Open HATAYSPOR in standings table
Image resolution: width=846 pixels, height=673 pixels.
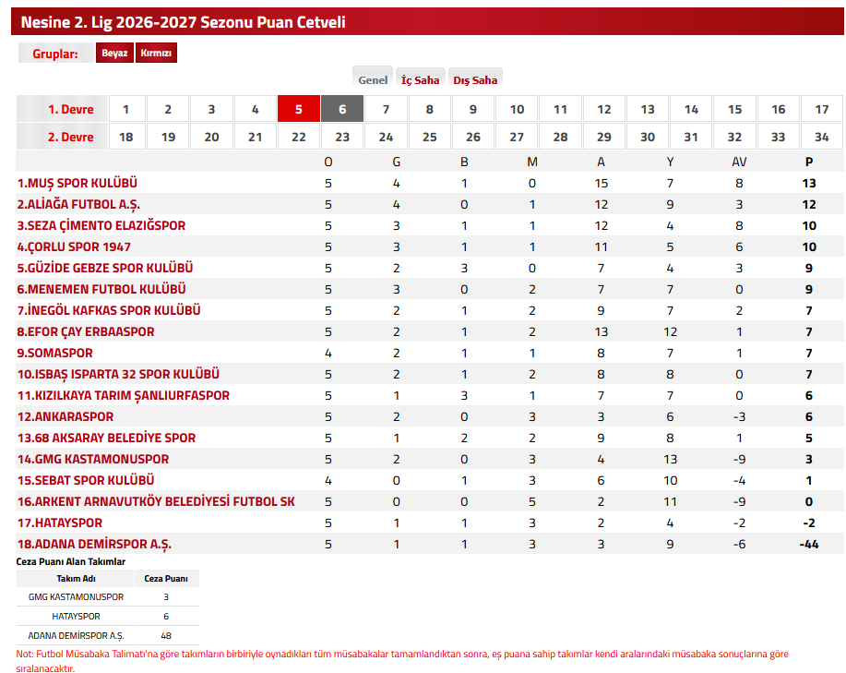click(x=60, y=523)
